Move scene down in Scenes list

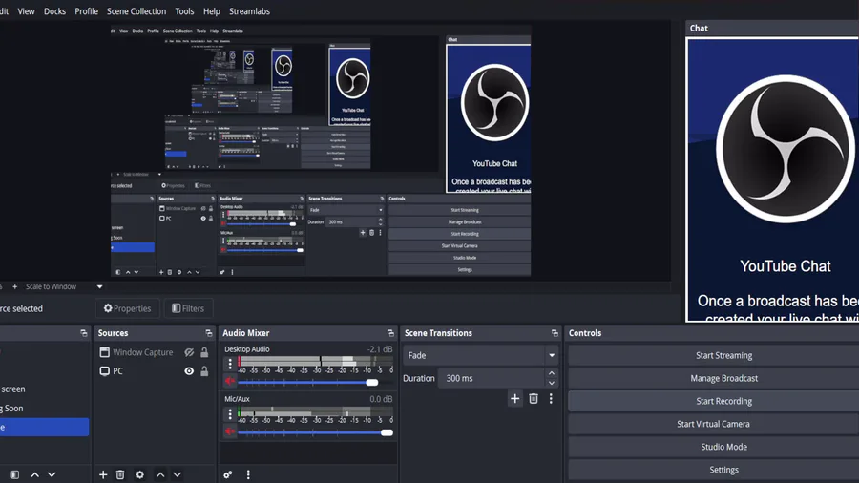coord(52,474)
